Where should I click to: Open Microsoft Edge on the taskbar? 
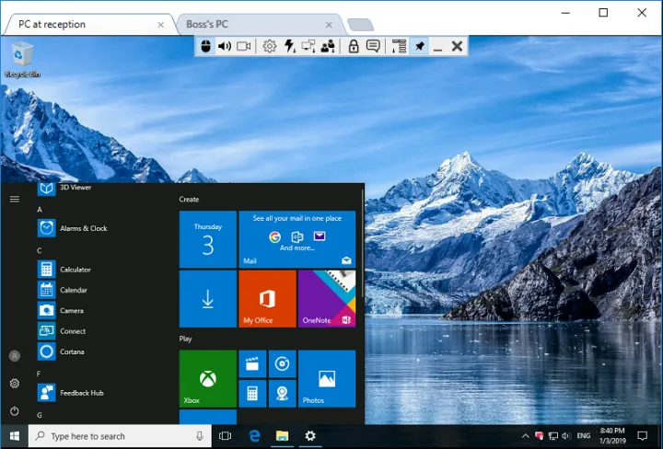point(254,436)
